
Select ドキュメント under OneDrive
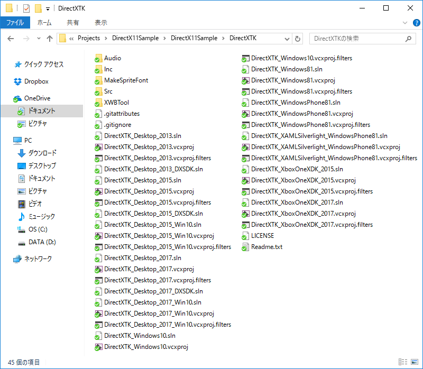tap(42, 111)
